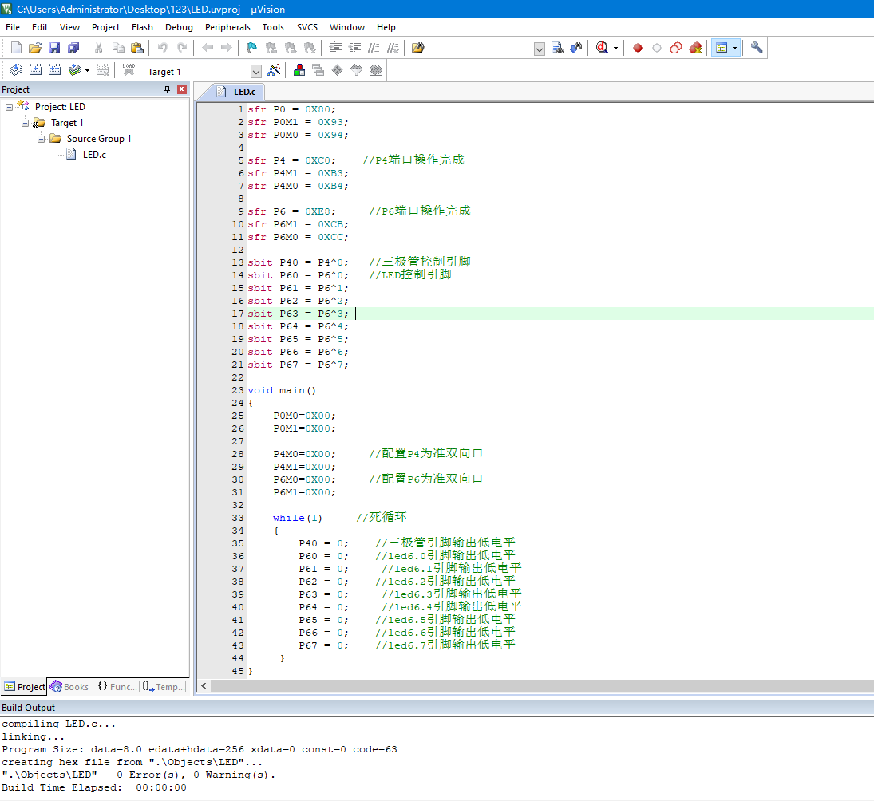Open the File menu
Image resolution: width=874 pixels, height=801 pixels.
13,27
